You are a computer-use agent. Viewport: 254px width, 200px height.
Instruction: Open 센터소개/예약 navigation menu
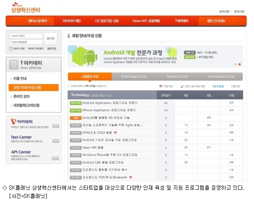point(37,21)
